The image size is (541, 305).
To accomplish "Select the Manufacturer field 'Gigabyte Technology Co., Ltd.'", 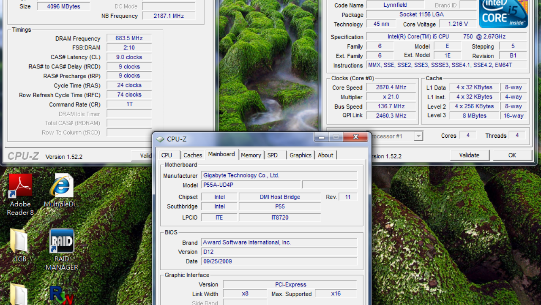I will (x=279, y=175).
